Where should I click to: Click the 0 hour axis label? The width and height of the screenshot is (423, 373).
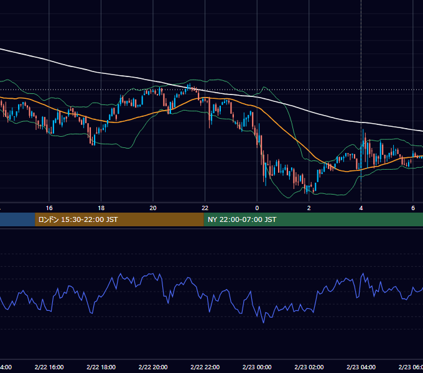pos(257,208)
